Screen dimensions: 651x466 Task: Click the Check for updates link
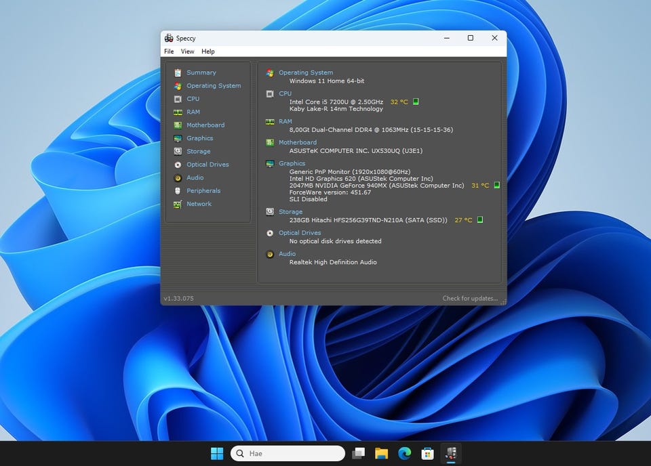(470, 298)
